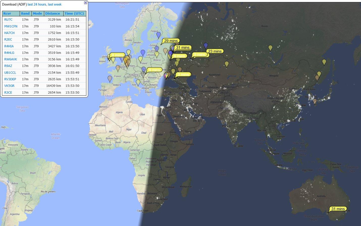Download ADIF for last week
This screenshot has width=361, height=226.
click(55, 5)
